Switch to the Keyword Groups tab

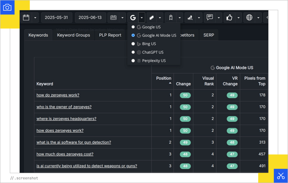click(73, 35)
